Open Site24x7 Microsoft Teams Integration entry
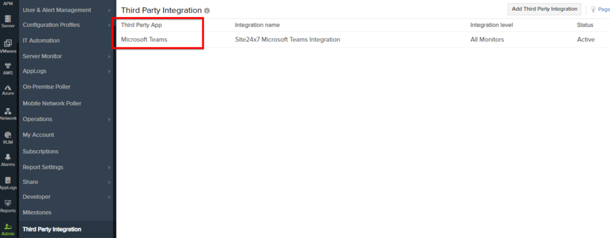The width and height of the screenshot is (610, 238). point(288,39)
